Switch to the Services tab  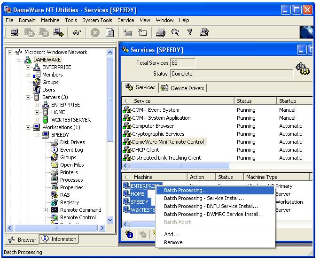pyautogui.click(x=140, y=87)
